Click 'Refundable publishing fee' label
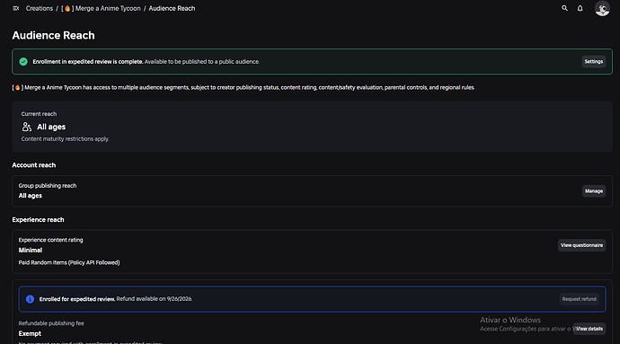The height and width of the screenshot is (344, 620). click(51, 323)
